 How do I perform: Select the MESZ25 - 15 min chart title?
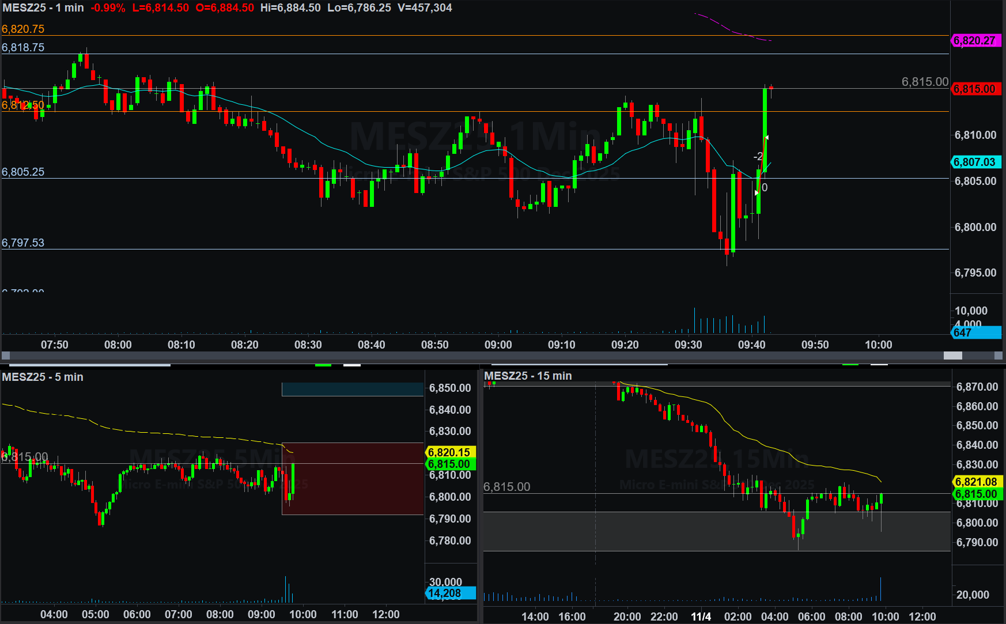pos(528,376)
